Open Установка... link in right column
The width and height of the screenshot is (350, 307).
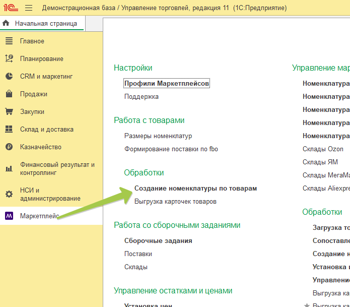331,267
